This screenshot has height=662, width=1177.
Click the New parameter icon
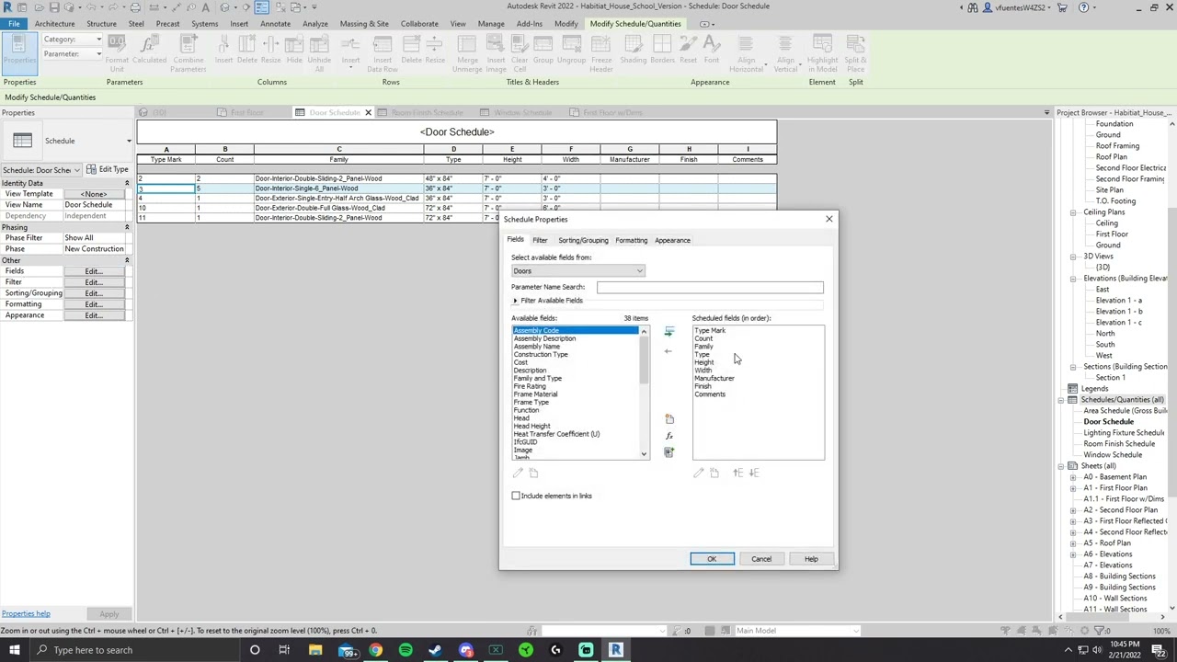[668, 418]
